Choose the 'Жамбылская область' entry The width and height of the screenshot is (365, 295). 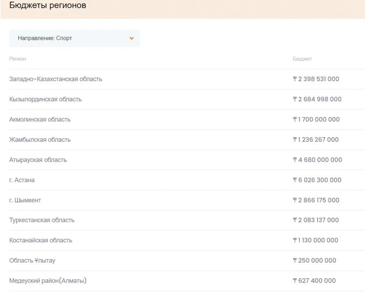[40, 140]
